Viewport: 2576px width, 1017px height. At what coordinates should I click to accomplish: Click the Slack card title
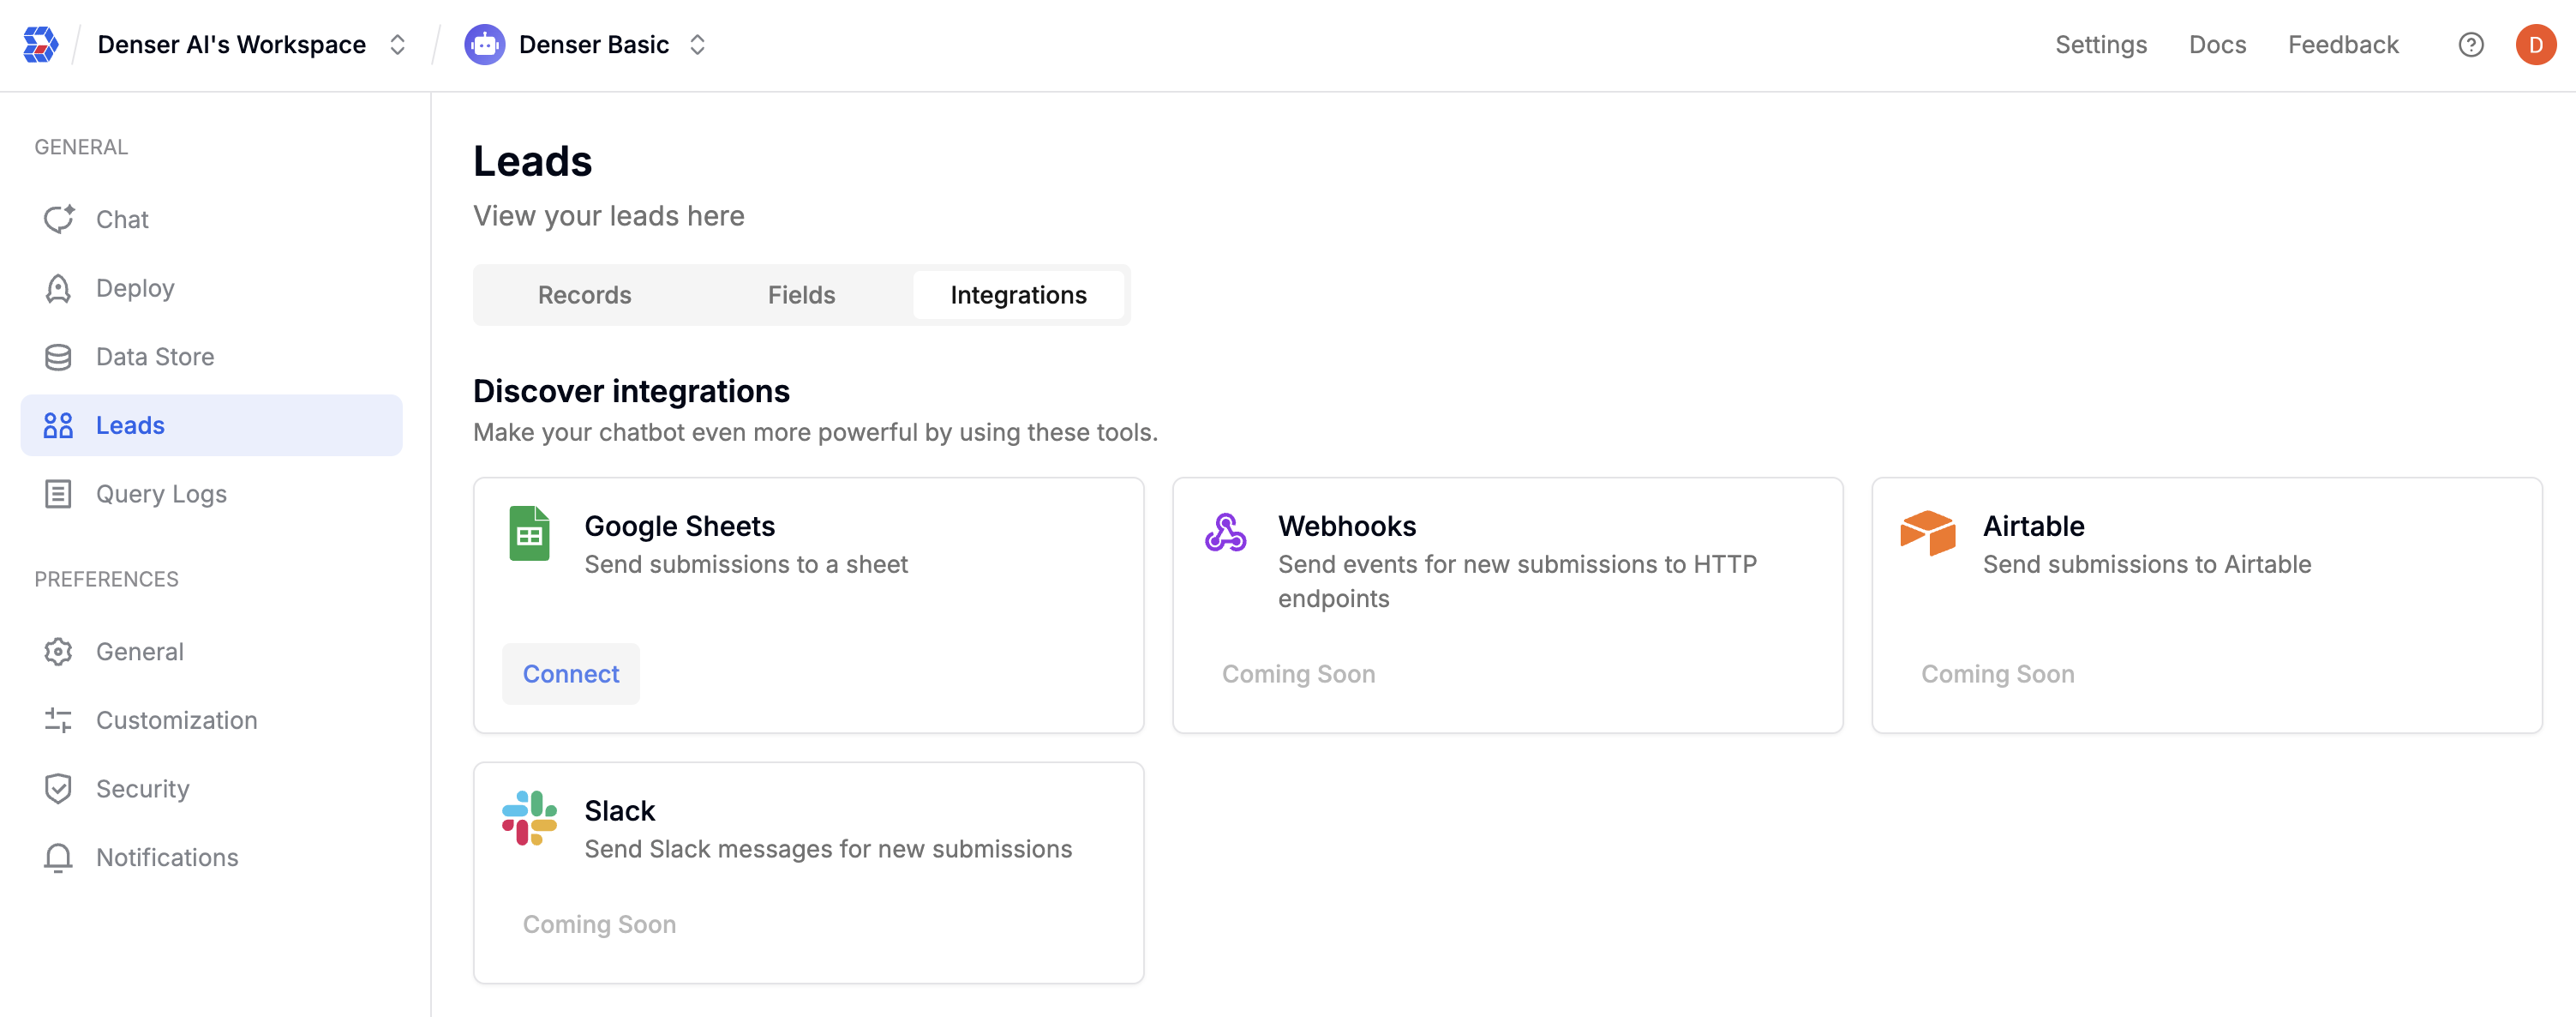(620, 811)
